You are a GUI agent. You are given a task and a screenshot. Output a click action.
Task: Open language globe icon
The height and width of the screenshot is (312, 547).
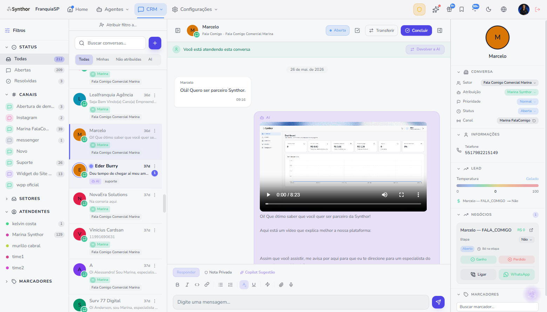[504, 9]
